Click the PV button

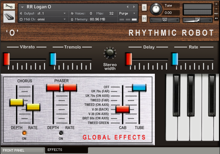coord(216,18)
